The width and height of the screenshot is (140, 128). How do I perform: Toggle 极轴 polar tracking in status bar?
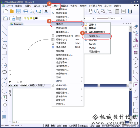pos(65,126)
